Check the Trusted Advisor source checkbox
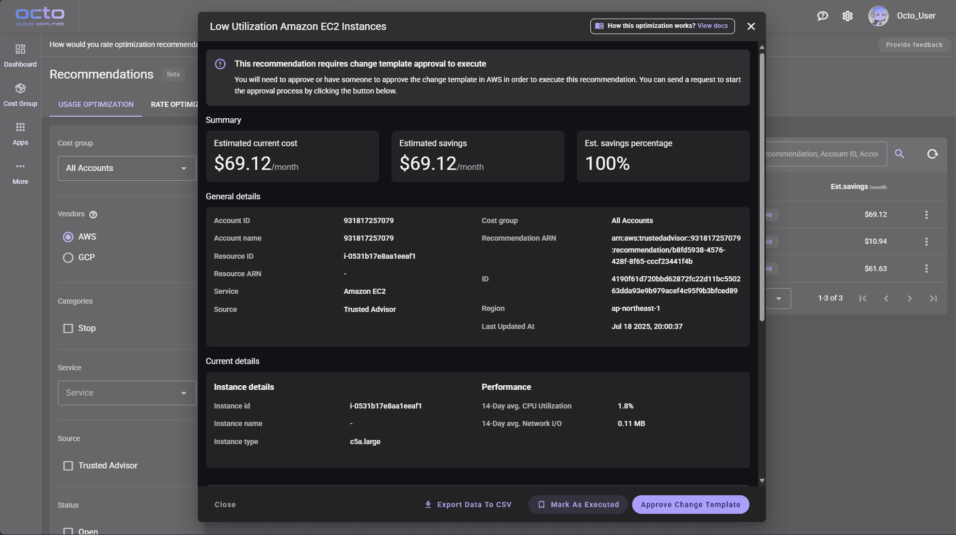This screenshot has height=535, width=956. (x=68, y=466)
